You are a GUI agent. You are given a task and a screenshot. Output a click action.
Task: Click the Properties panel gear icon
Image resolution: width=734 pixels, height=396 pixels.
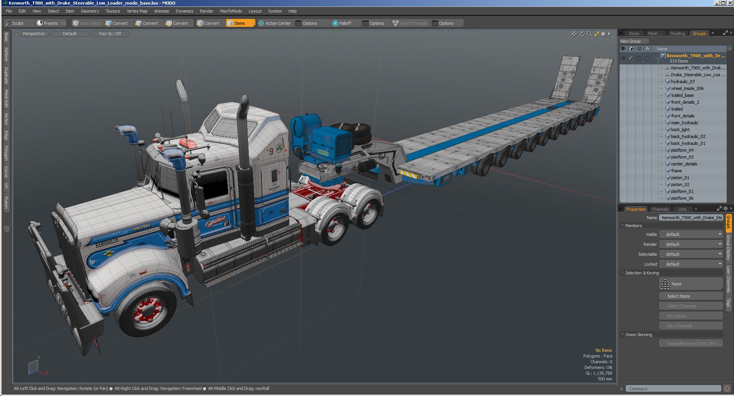coord(725,209)
